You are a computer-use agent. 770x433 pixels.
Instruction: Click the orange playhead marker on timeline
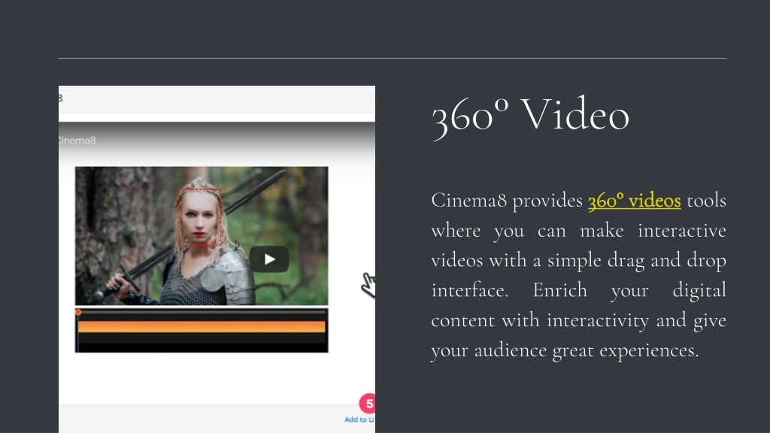[78, 312]
